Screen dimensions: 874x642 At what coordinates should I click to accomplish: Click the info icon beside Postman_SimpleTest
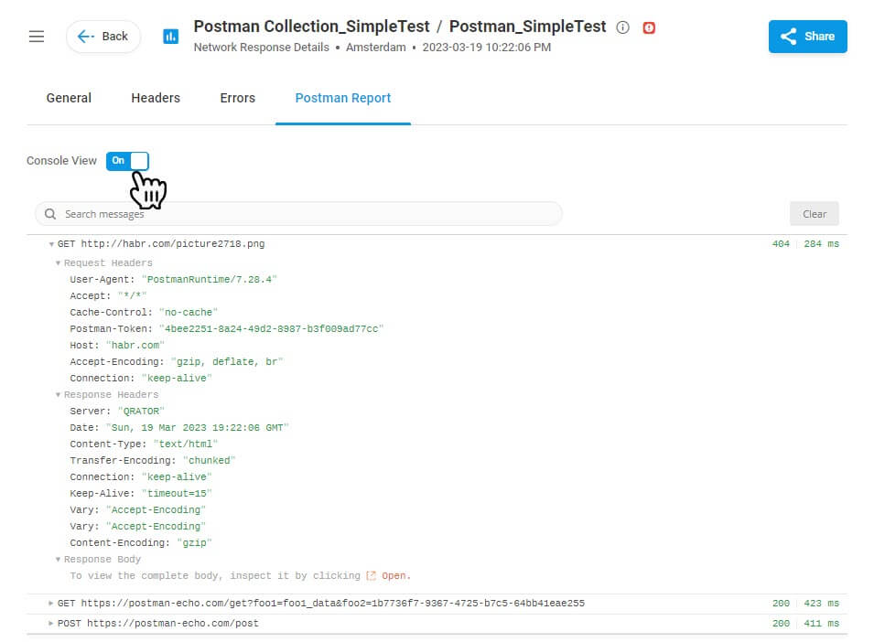[x=623, y=27]
